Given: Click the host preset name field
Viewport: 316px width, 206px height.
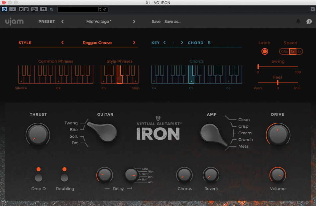Looking at the screenshot, I should pos(78,9).
